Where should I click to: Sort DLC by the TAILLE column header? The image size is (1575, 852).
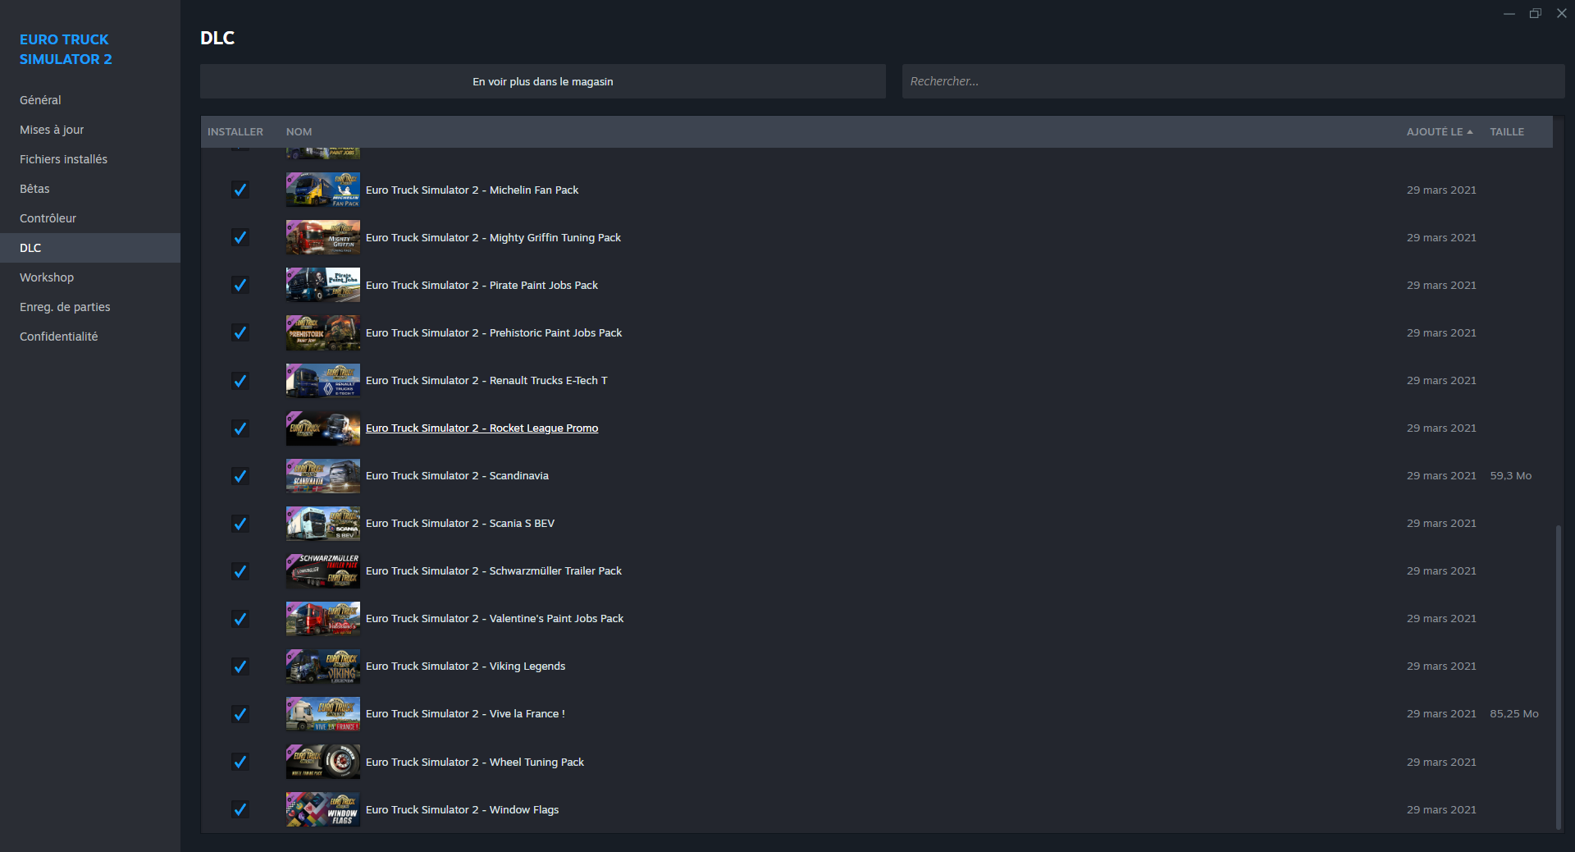click(1507, 131)
